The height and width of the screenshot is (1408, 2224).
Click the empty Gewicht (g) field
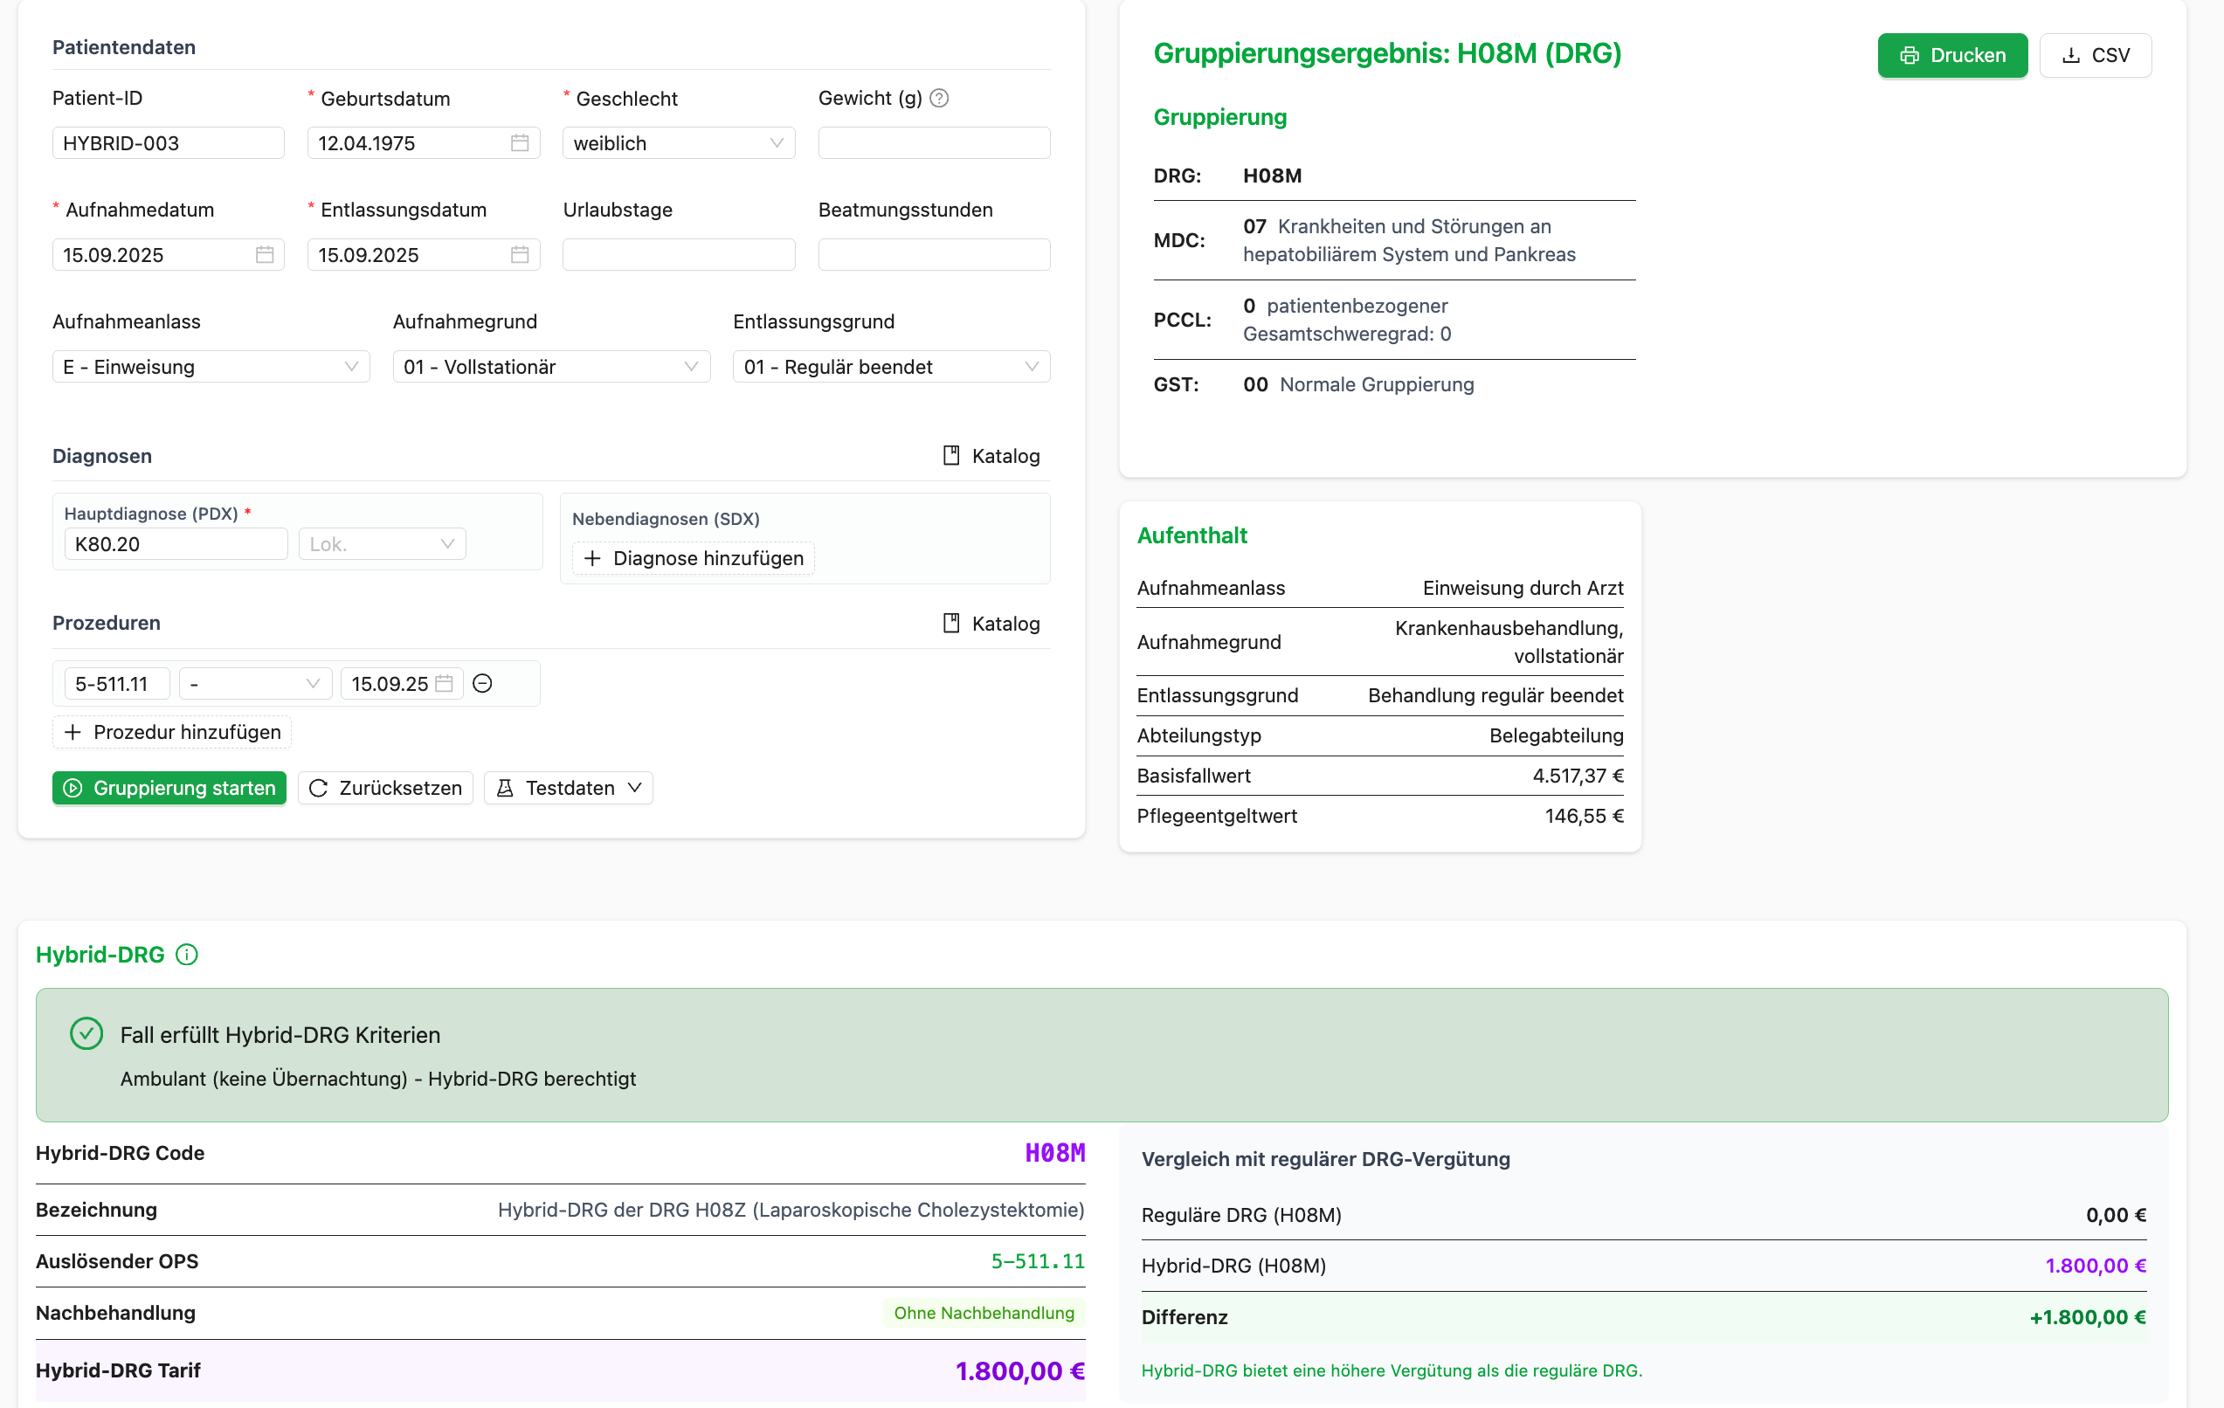934,143
